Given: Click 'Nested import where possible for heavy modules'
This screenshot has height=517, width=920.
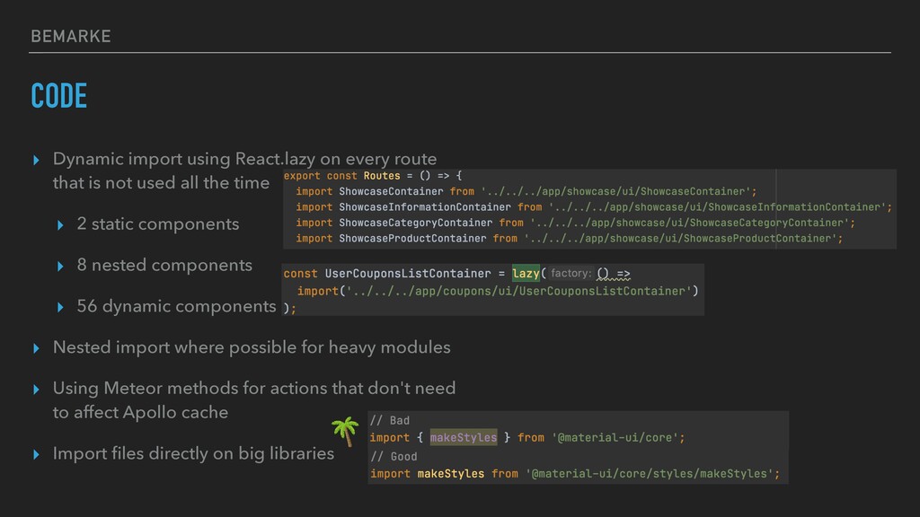Looking at the screenshot, I should coord(252,347).
